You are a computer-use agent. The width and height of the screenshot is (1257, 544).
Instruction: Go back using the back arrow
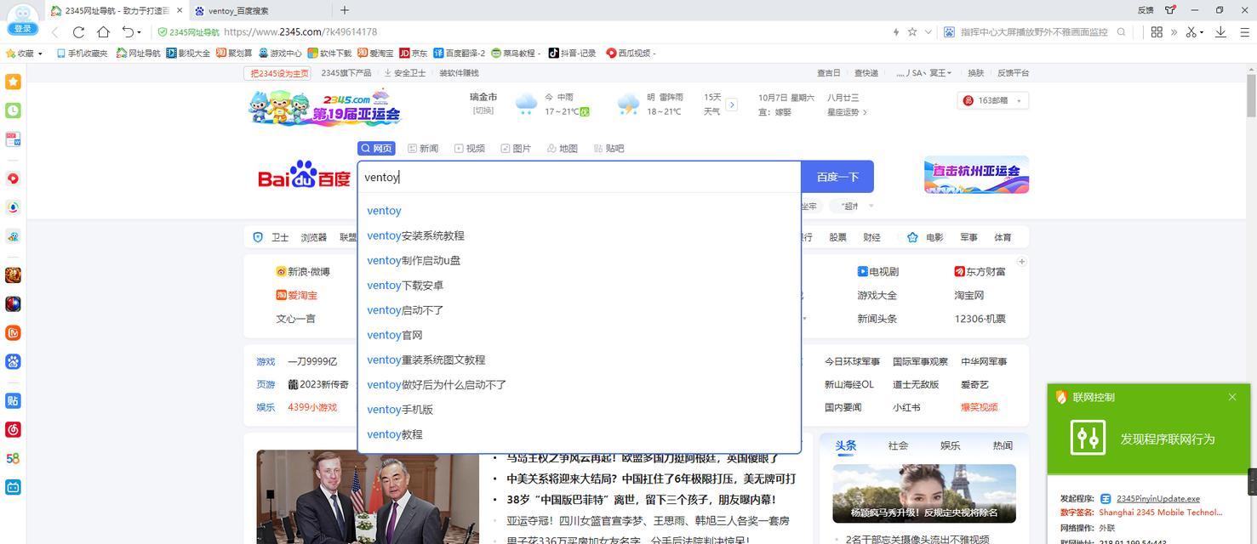54,32
